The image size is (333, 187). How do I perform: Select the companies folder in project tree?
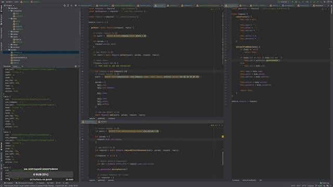pyautogui.click(x=16, y=11)
